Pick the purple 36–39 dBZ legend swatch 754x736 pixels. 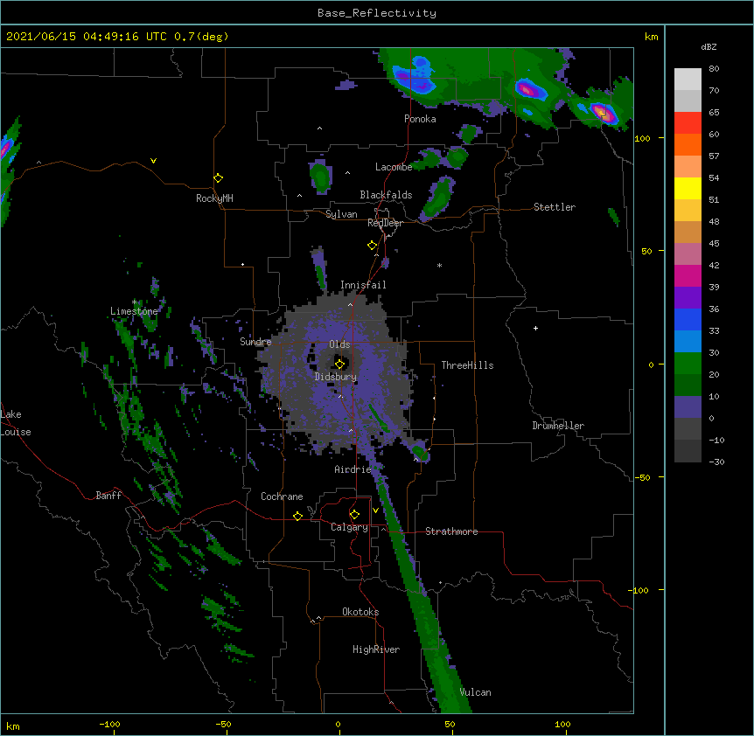(688, 298)
